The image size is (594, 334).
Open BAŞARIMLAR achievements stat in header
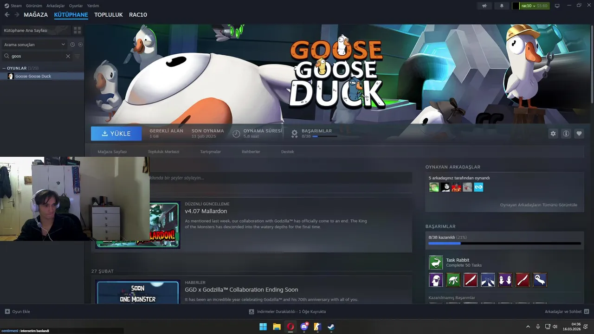pos(313,134)
